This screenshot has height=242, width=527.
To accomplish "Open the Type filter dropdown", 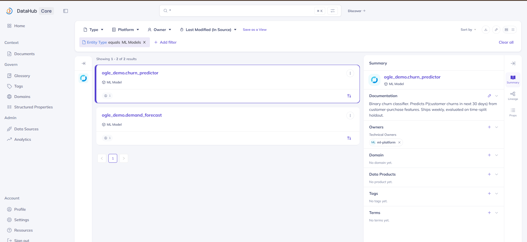I will tap(94, 30).
